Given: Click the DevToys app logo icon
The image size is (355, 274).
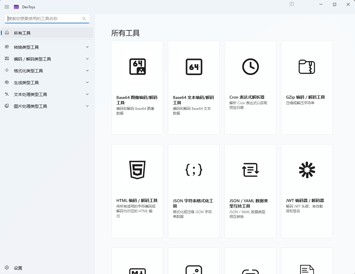Looking at the screenshot, I should coord(16,7).
